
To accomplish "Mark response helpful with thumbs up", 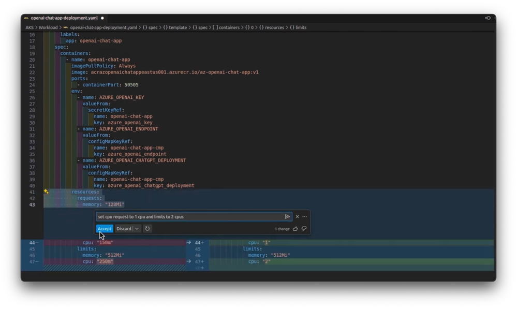I will [x=296, y=229].
